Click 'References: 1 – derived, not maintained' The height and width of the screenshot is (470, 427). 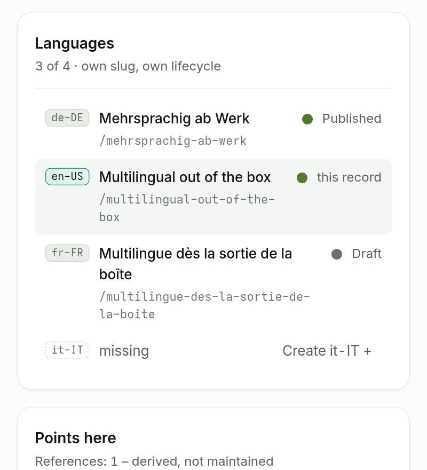click(x=154, y=461)
